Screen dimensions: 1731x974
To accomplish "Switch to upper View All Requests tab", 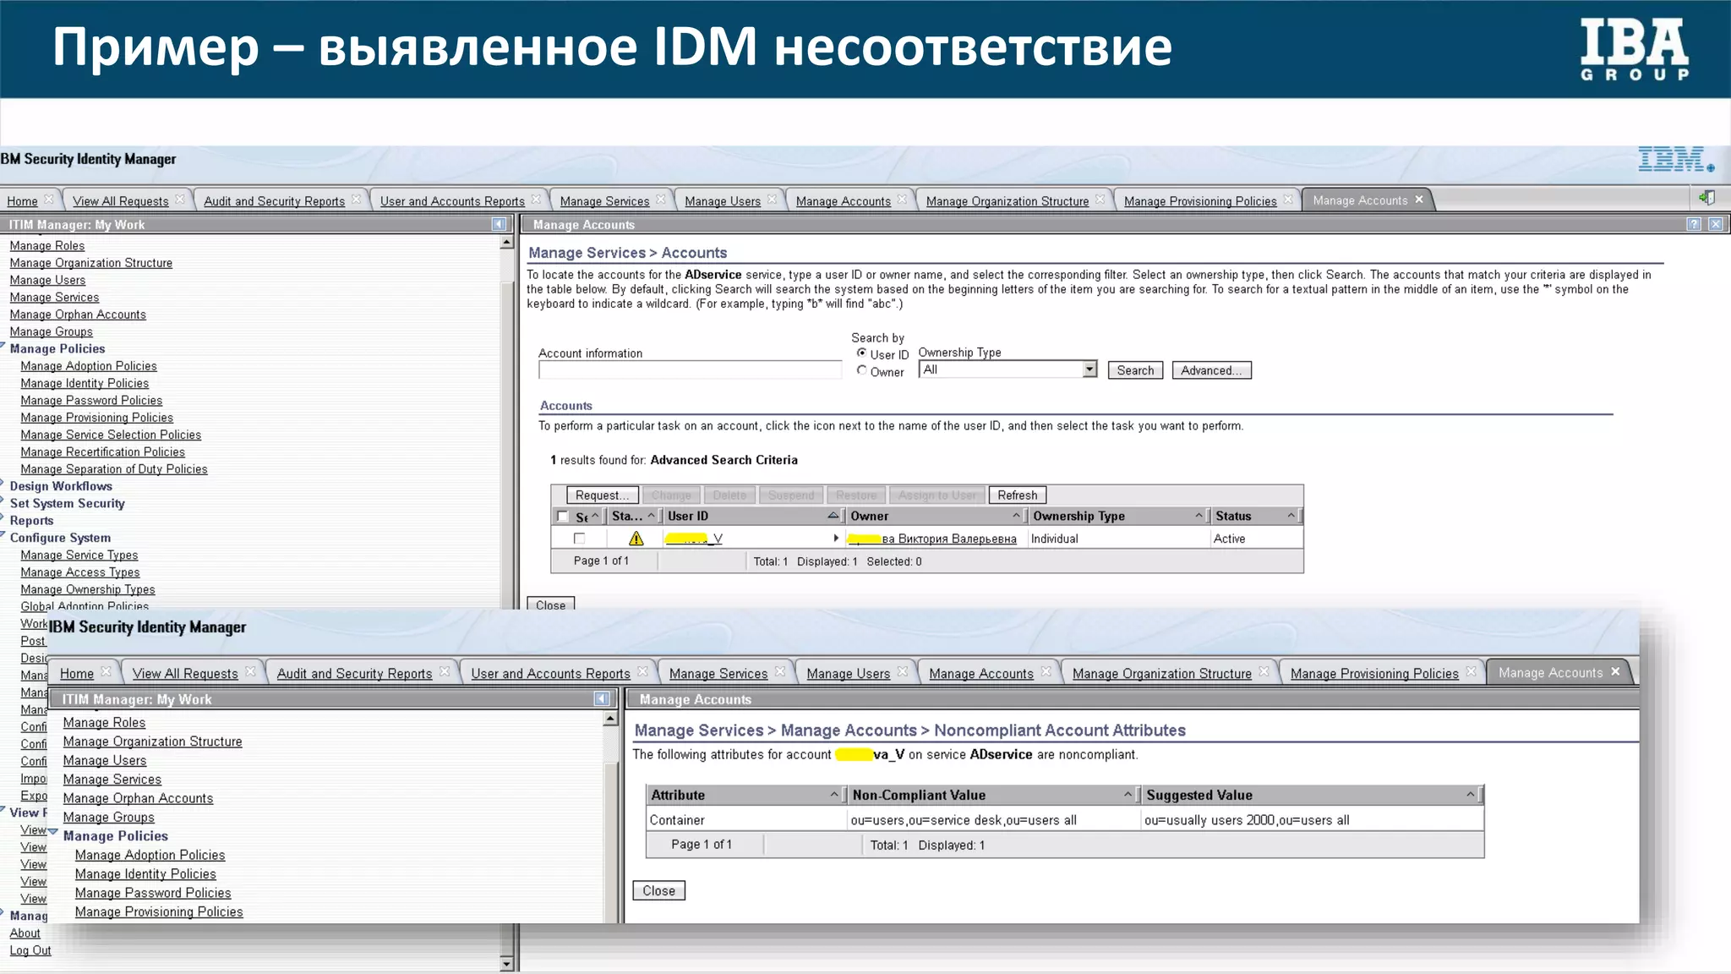I will click(120, 201).
